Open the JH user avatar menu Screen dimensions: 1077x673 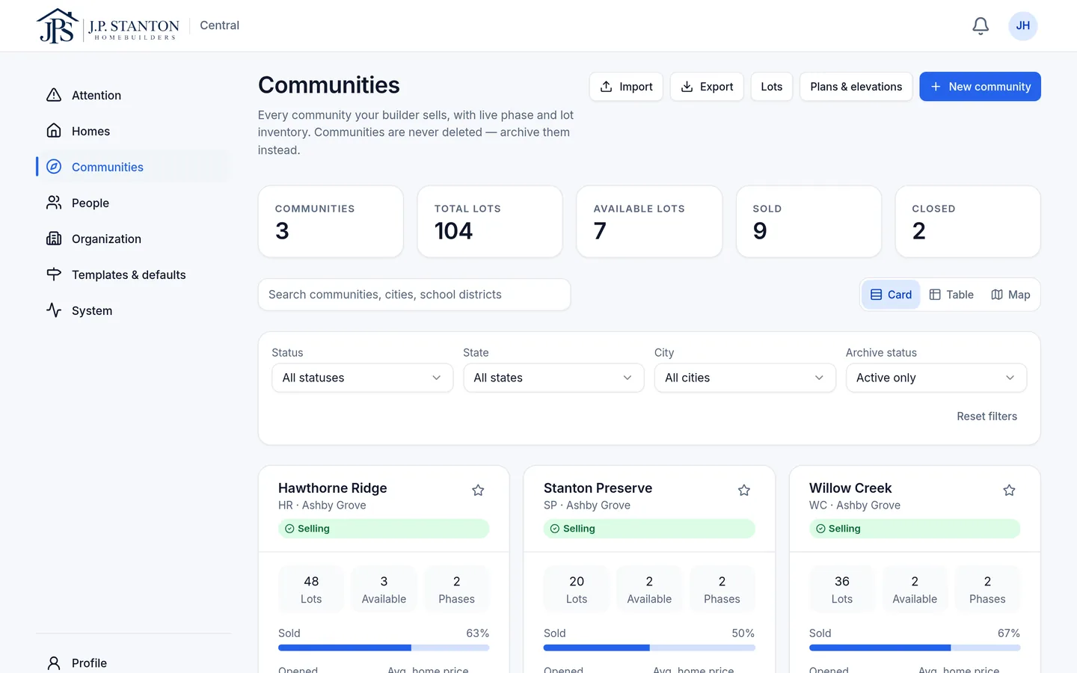1022,26
